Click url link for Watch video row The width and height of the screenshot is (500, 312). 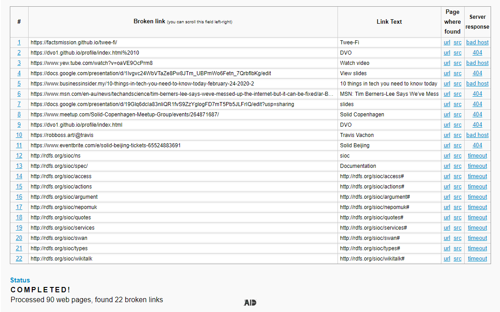tap(447, 63)
